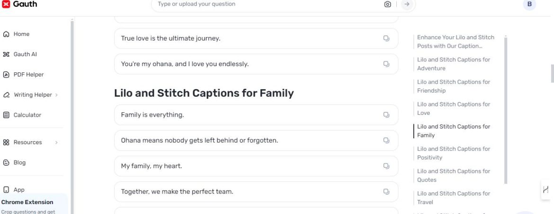Copy the "Ohana means nobody gets left behind" caption
554x214 pixels.
click(x=386, y=140)
